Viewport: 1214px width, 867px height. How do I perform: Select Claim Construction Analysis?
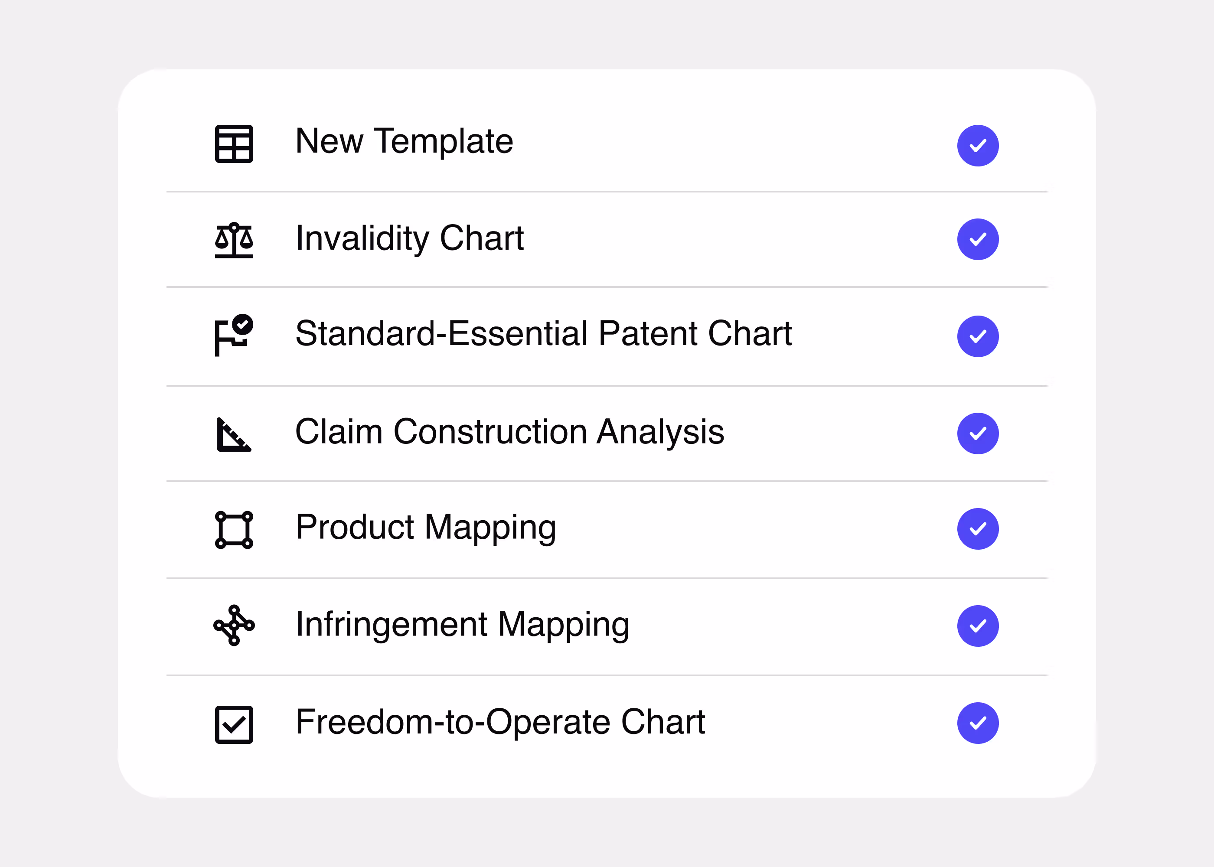point(510,433)
